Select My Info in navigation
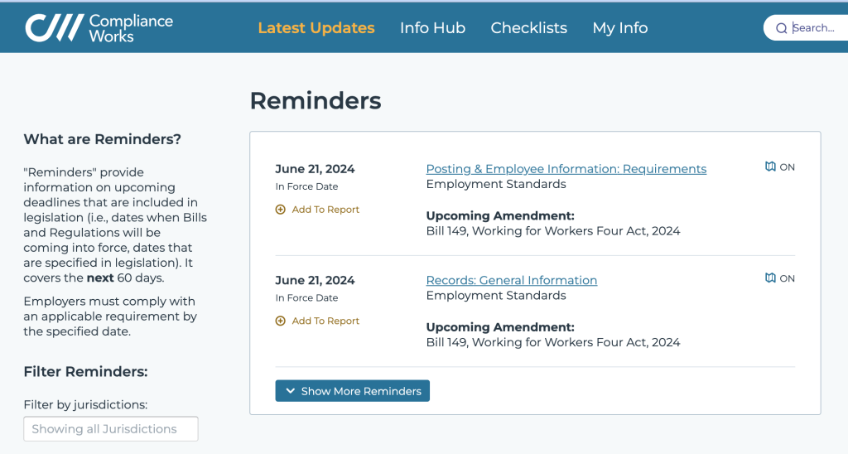This screenshot has width=848, height=454. (620, 27)
